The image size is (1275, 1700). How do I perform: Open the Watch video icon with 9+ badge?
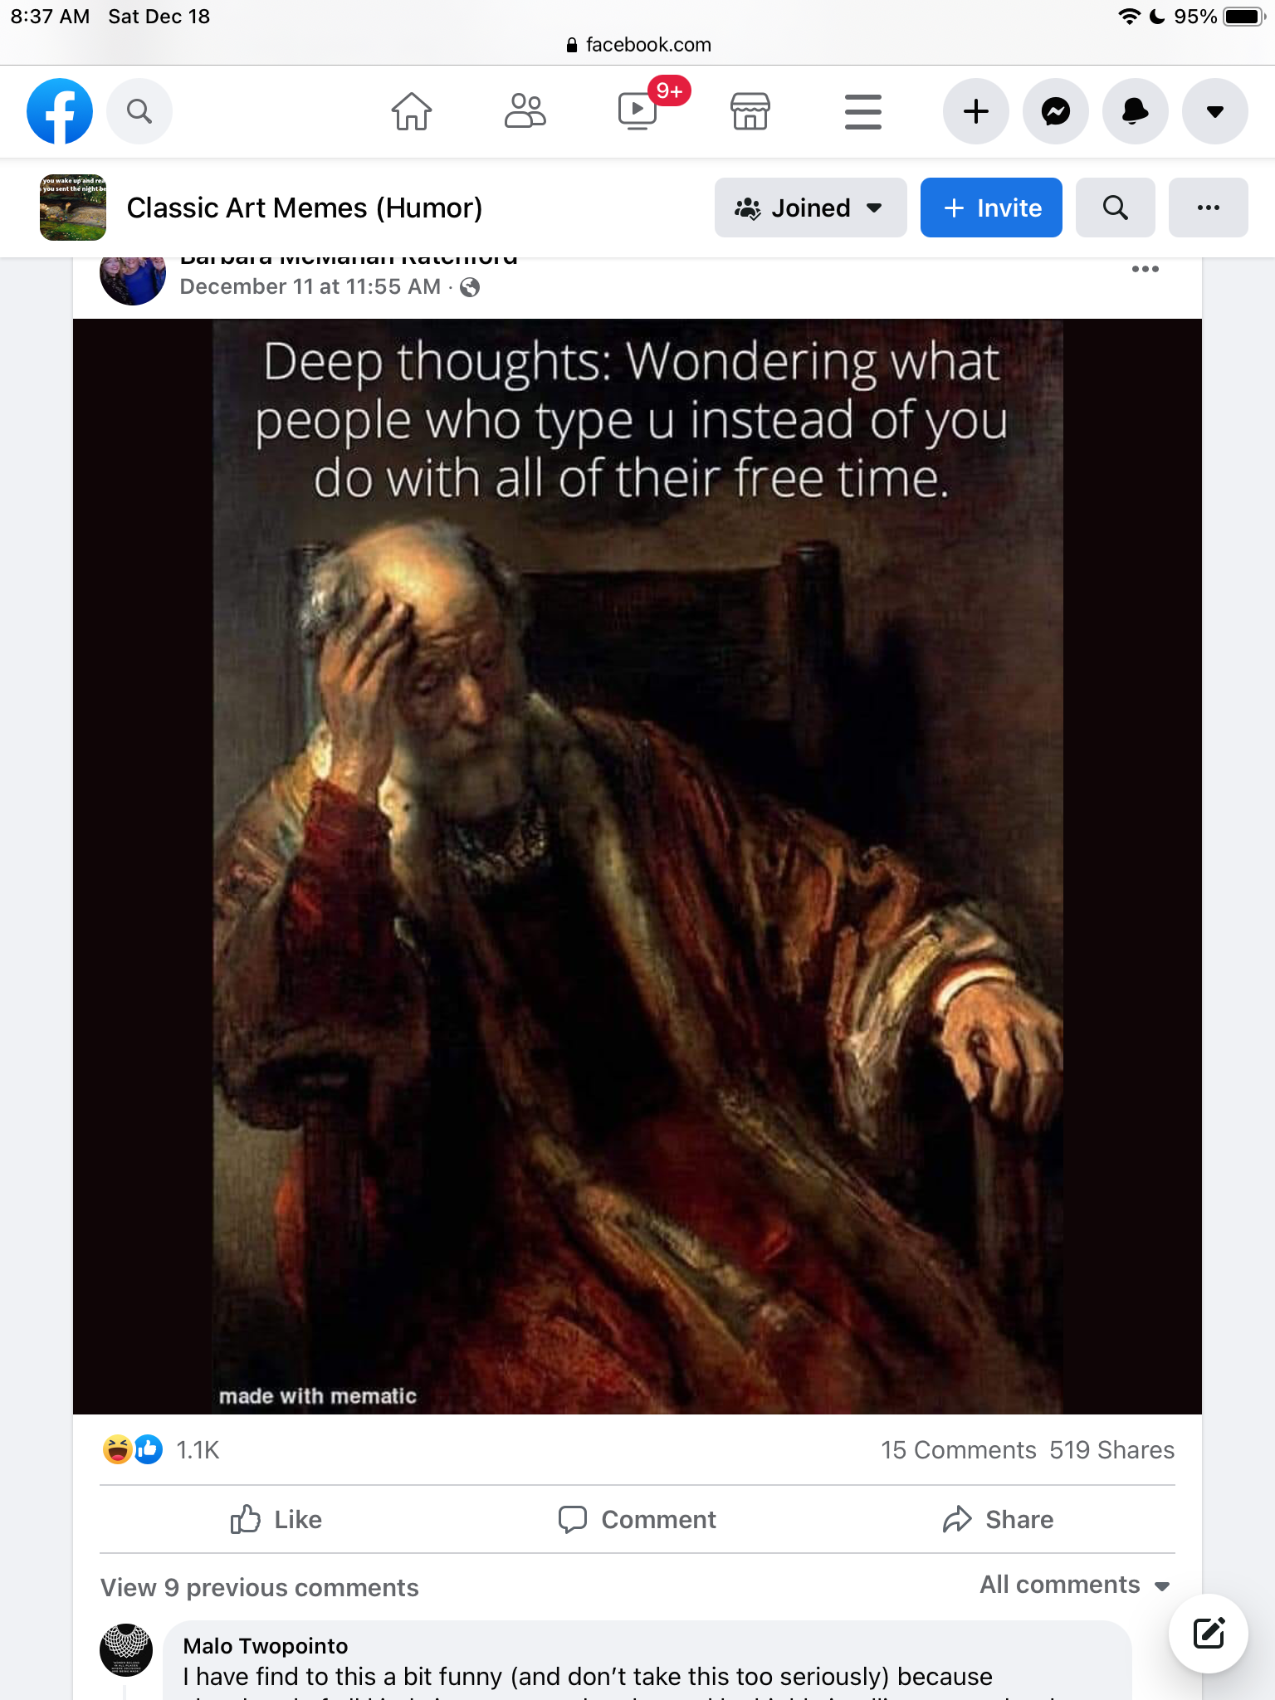637,111
